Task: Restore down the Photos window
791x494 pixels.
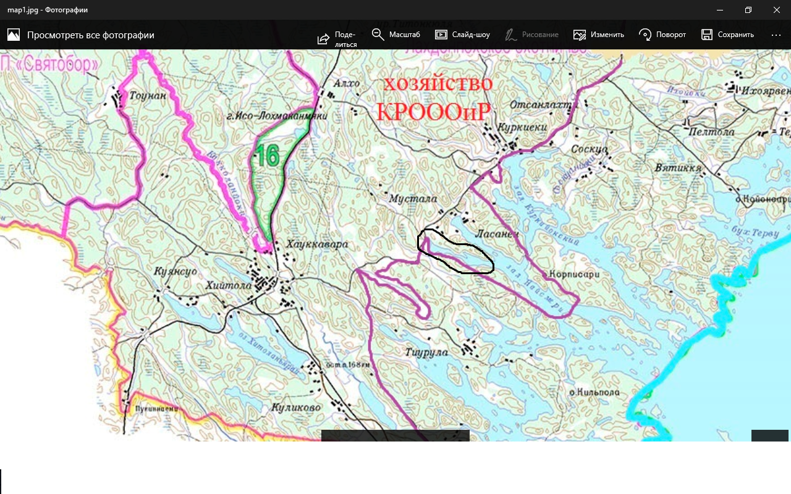Action: click(748, 10)
